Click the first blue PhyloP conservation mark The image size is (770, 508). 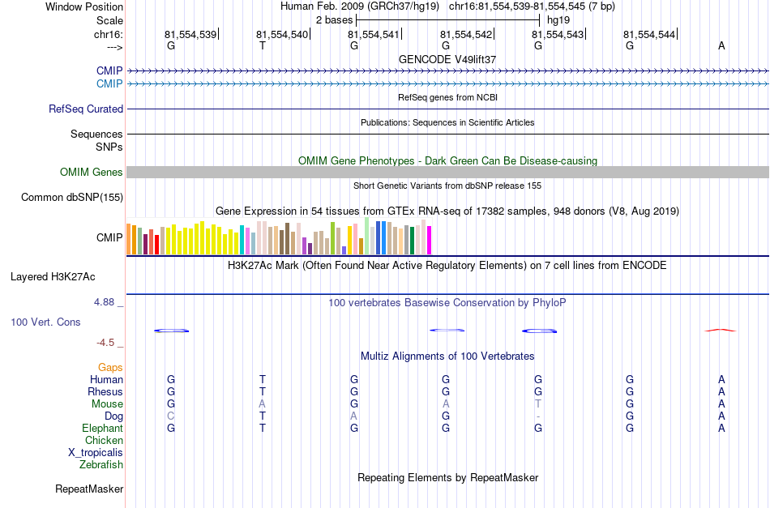point(171,331)
